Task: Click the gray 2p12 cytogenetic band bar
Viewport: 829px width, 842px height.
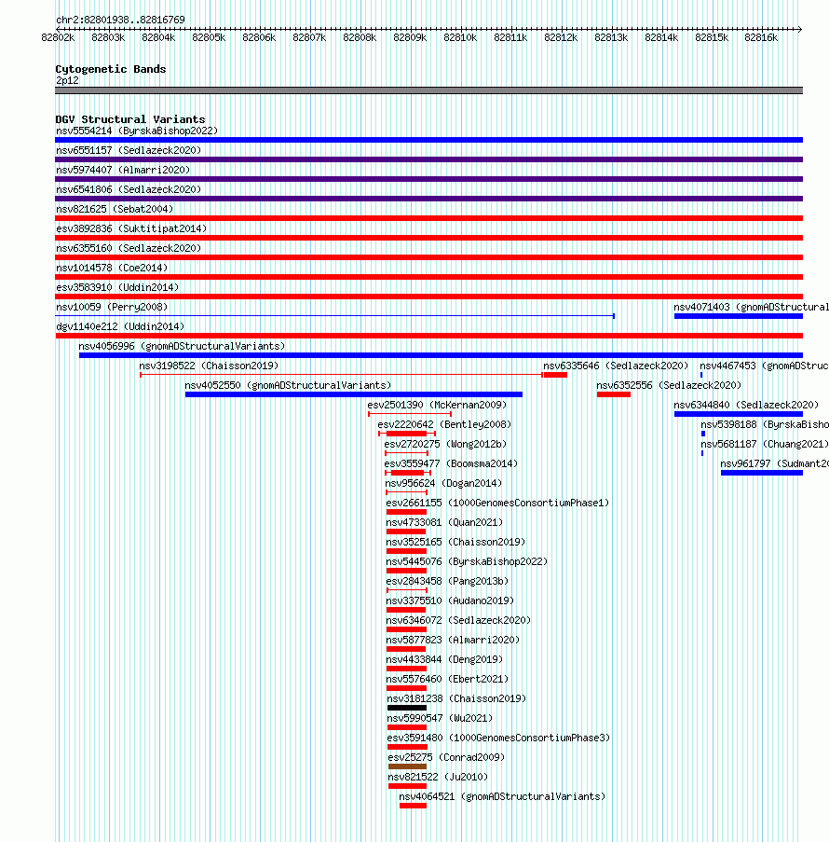Action: point(429,90)
